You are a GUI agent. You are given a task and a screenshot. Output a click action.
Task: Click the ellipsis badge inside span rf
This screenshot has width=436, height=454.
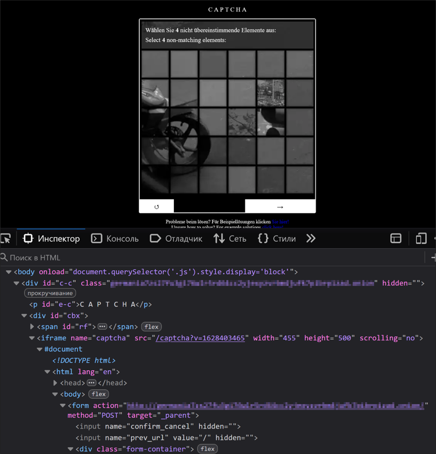pyautogui.click(x=103, y=327)
